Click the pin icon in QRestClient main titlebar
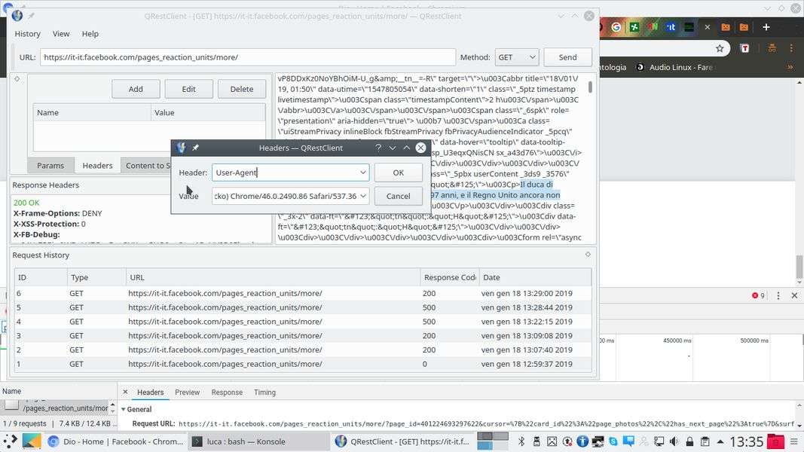 (32, 16)
